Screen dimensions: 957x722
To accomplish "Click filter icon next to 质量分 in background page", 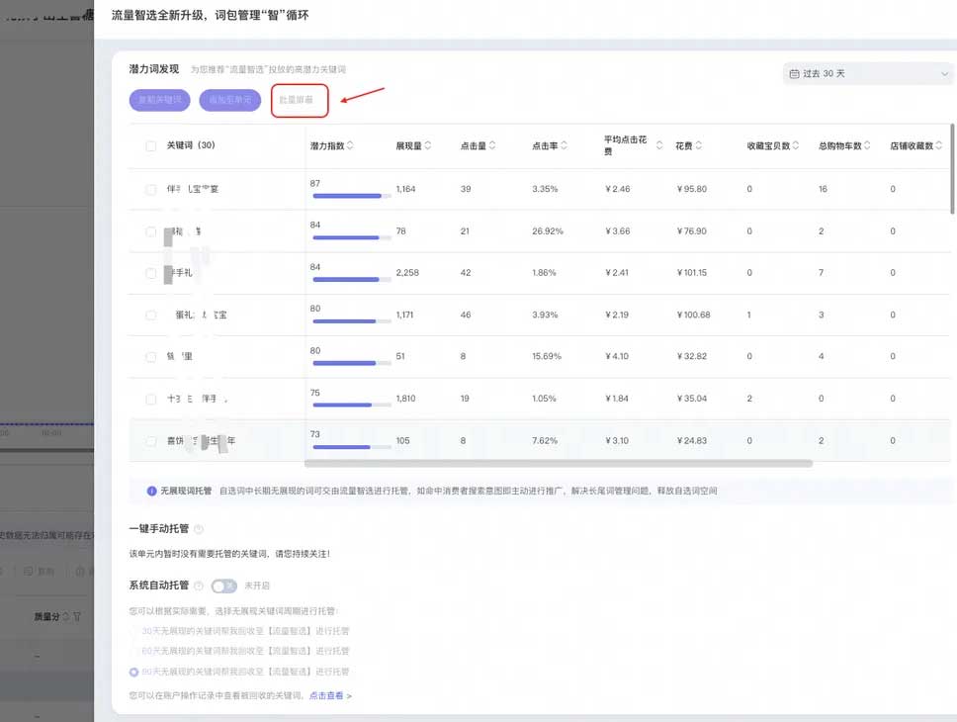I will click(77, 617).
